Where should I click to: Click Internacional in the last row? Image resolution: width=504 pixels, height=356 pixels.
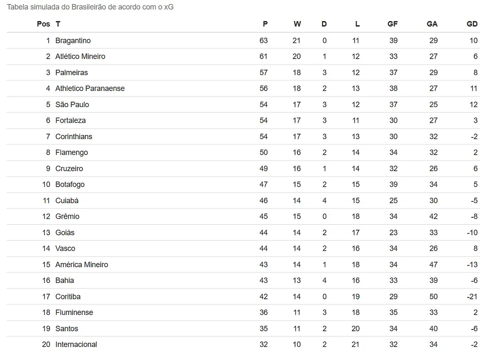click(x=76, y=345)
